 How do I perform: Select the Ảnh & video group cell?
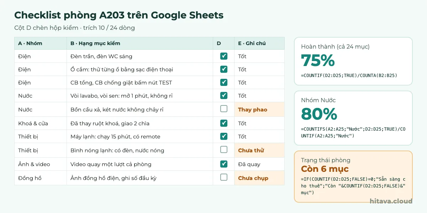41,164
